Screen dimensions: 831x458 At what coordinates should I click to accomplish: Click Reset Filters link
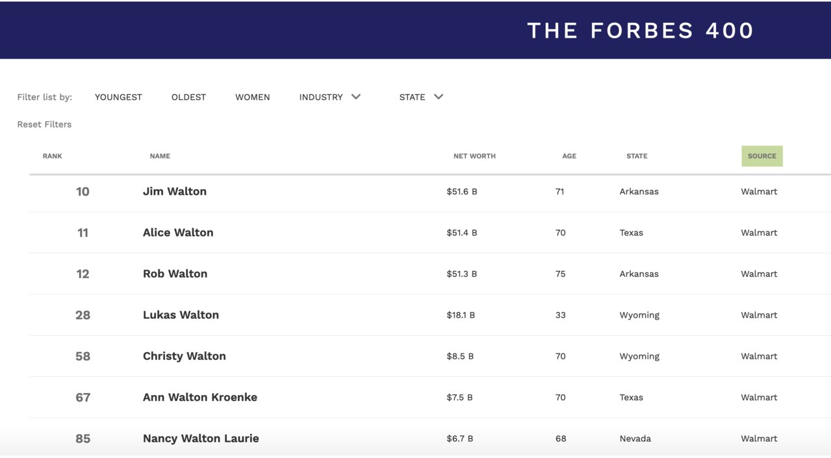pos(44,124)
